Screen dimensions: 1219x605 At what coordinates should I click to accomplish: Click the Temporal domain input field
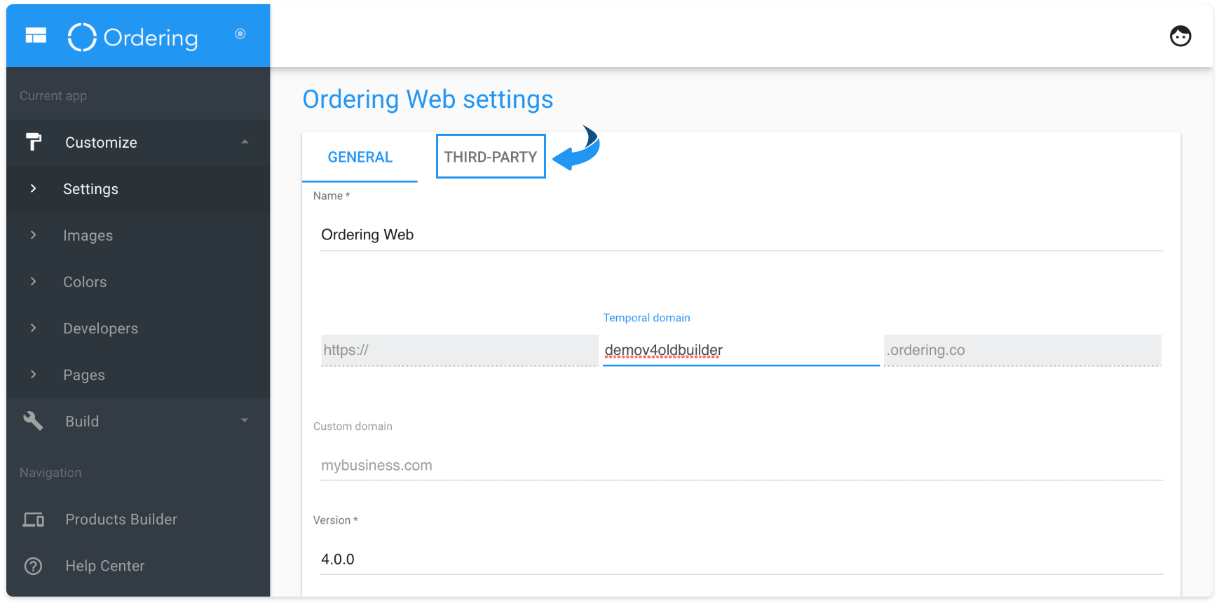pyautogui.click(x=741, y=350)
